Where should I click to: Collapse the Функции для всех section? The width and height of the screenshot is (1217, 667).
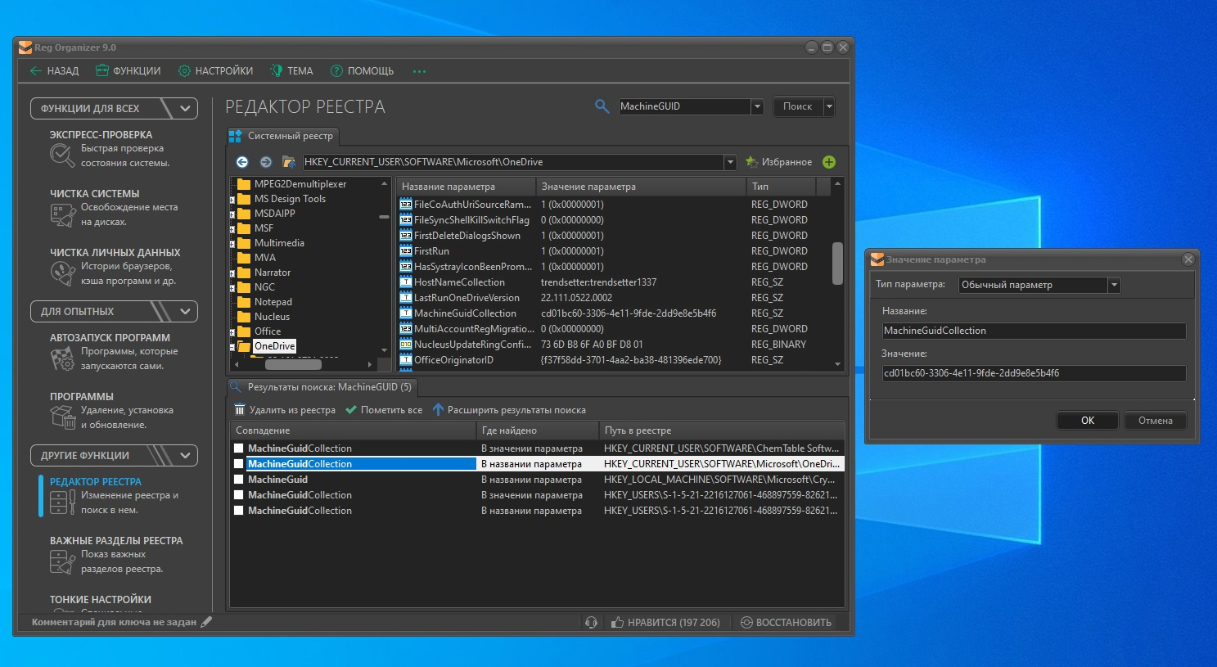point(185,108)
